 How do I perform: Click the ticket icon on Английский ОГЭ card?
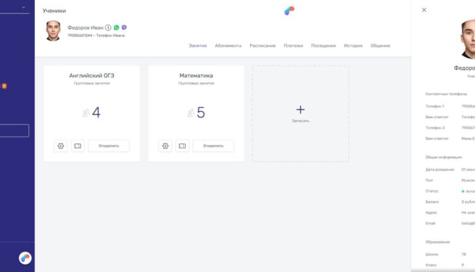(77, 145)
